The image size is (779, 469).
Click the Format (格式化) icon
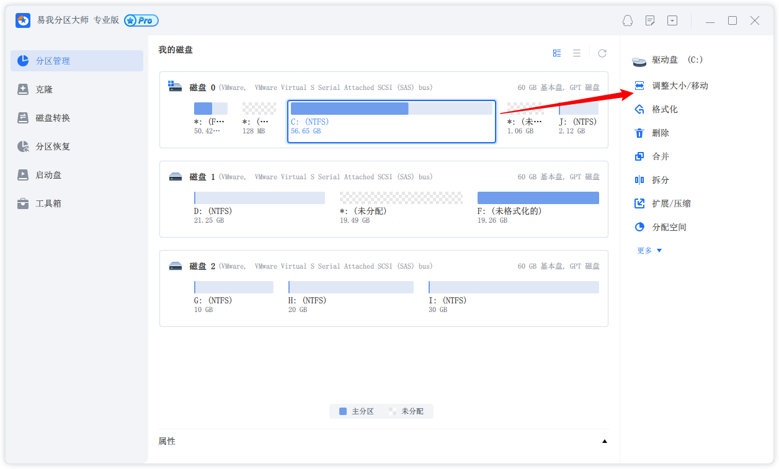[x=639, y=109]
